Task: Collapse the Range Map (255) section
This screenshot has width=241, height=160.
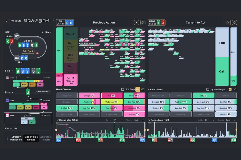Action: 58,120
